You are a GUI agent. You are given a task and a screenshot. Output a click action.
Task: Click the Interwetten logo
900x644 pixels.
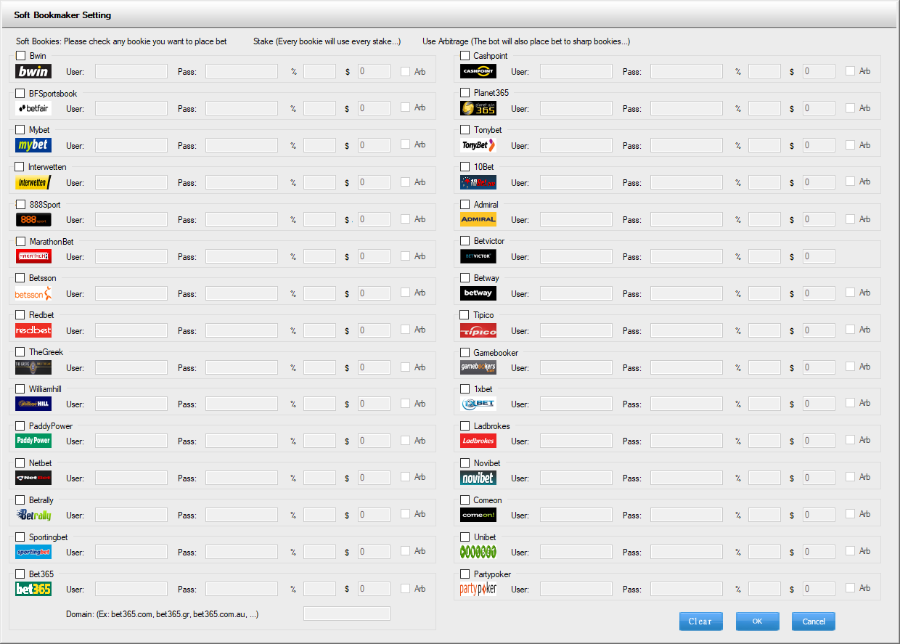click(x=33, y=182)
